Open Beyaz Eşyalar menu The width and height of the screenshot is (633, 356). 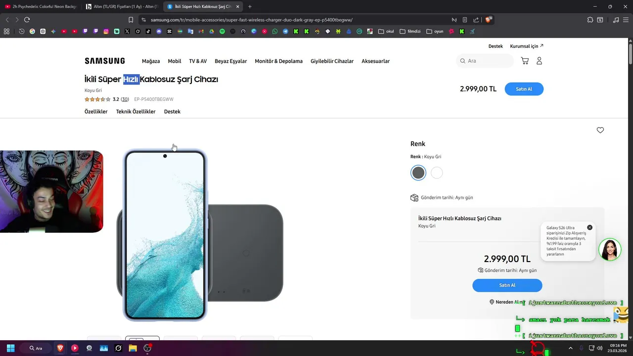point(231,61)
